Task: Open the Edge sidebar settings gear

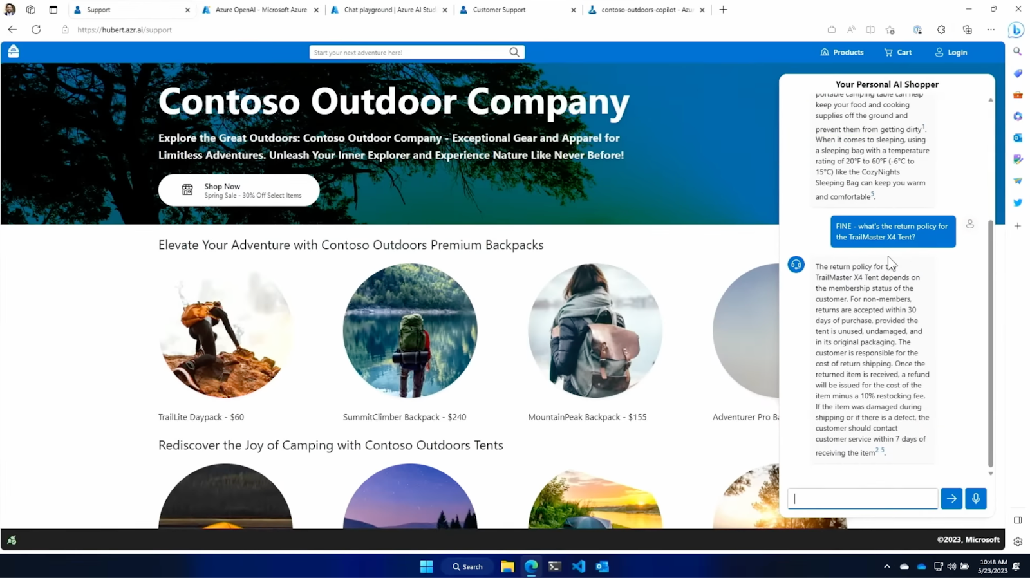Action: (1018, 542)
